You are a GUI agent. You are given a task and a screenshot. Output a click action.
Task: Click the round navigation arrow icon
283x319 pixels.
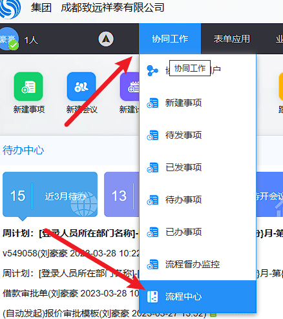[106, 39]
